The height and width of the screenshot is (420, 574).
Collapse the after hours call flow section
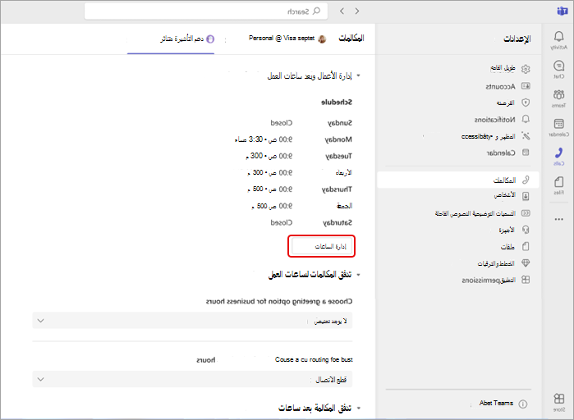pos(358,408)
